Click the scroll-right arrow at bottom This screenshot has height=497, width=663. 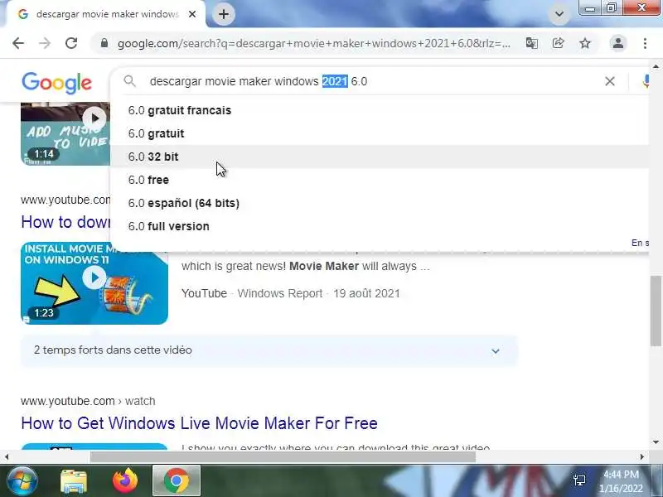641,456
